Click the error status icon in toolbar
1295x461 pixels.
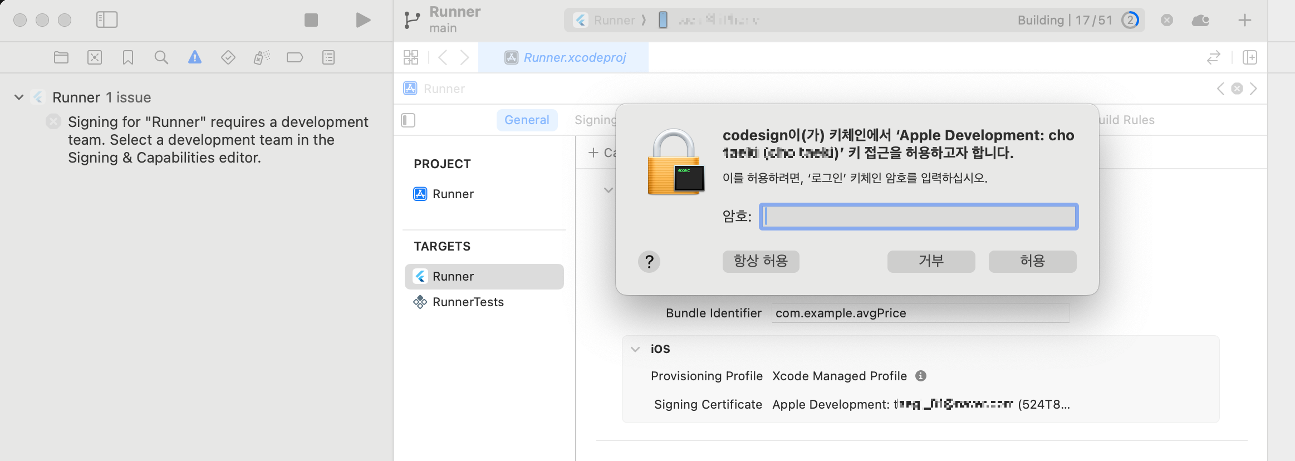(x=1167, y=20)
